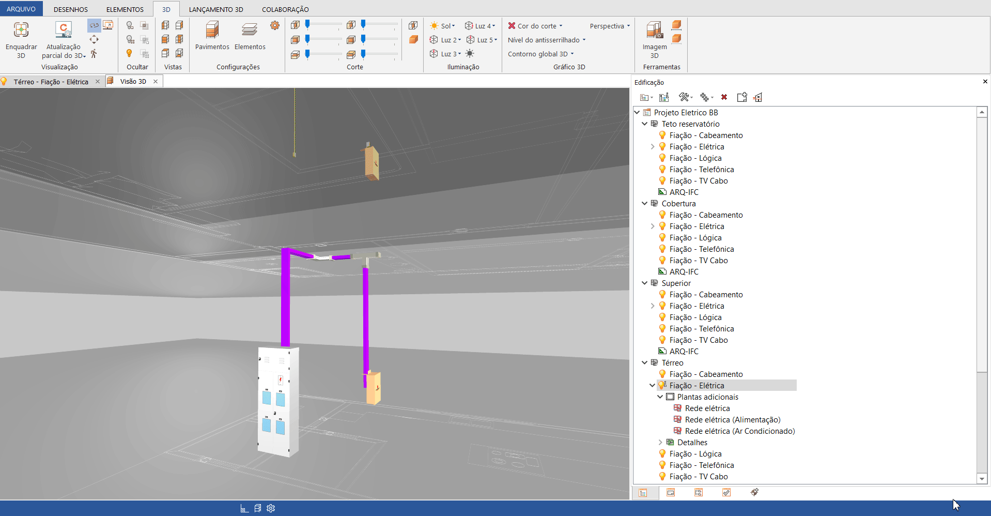Click the red X delete icon in Edificação
The height and width of the screenshot is (516, 991).
(724, 97)
